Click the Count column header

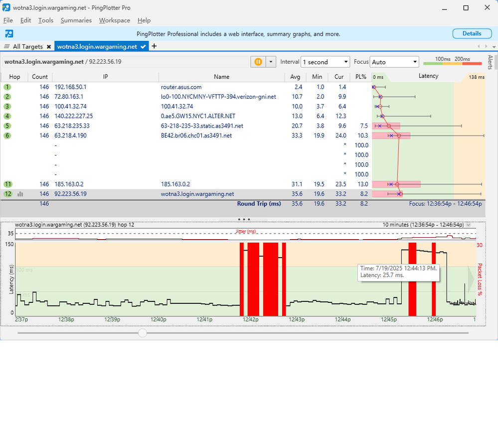tap(40, 77)
